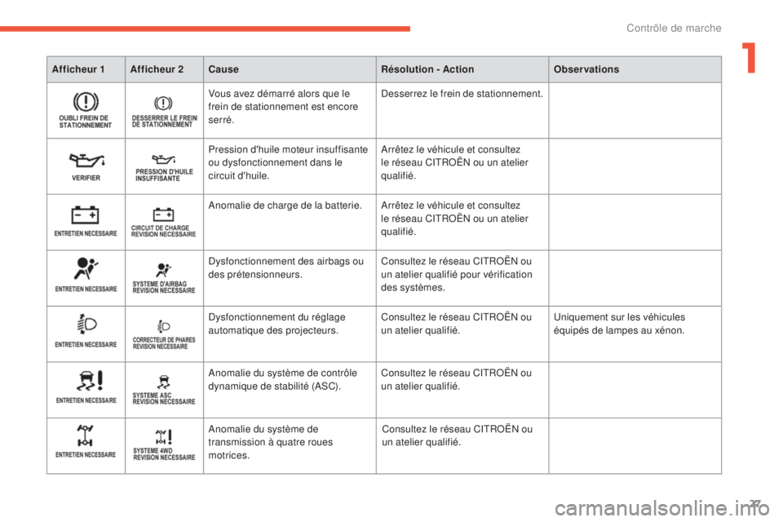783x522 pixels.
Task: Click ENTRETIEN NECESSAIRE under the ASC icon
Action: [x=86, y=400]
